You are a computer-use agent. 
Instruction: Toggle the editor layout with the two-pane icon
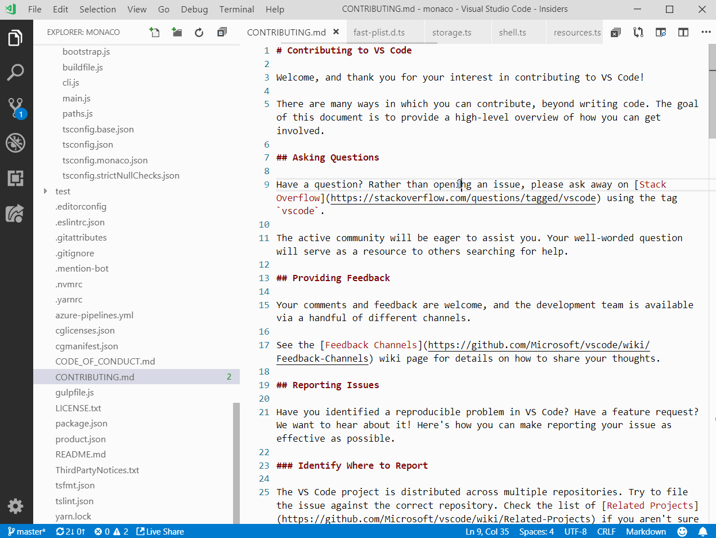click(x=683, y=32)
